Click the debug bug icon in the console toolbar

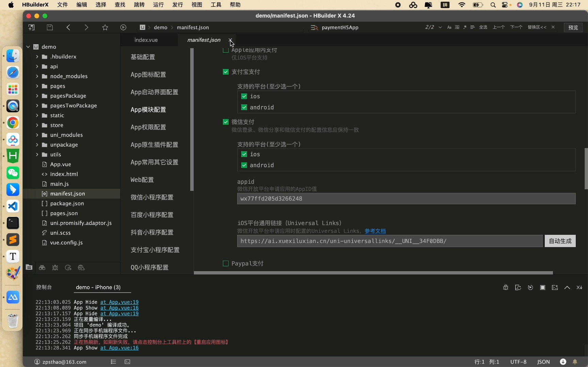[x=506, y=287]
